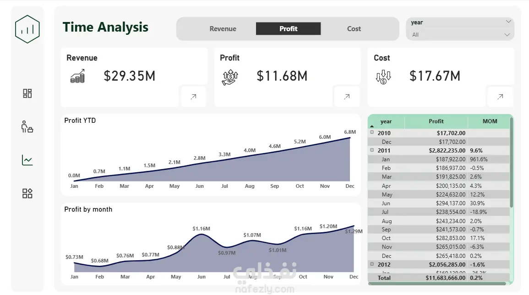The width and height of the screenshot is (529, 295).
Task: Sort table by Profit column header
Action: [x=436, y=121]
